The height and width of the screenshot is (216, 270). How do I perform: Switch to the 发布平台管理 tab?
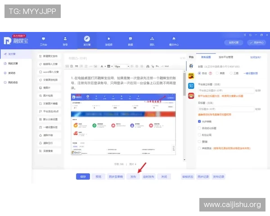pyautogui.click(x=226, y=57)
